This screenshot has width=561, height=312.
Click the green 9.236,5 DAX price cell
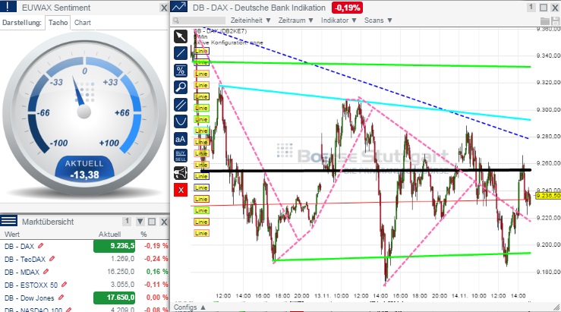pyautogui.click(x=114, y=246)
